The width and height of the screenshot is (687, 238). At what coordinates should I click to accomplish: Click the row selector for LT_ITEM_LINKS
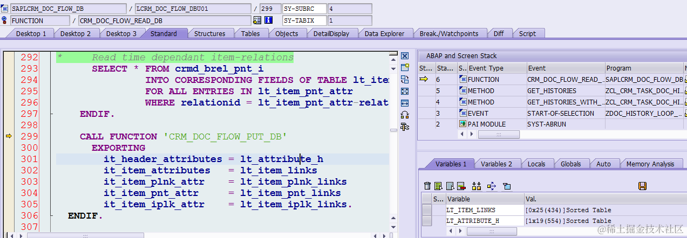coord(426,210)
